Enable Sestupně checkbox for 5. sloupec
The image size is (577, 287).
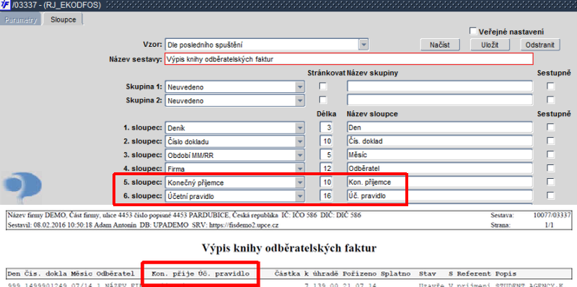[550, 182]
